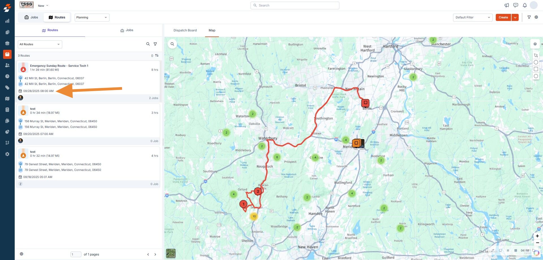
Task: Open the Dispatch Board tab
Action: pyautogui.click(x=185, y=30)
